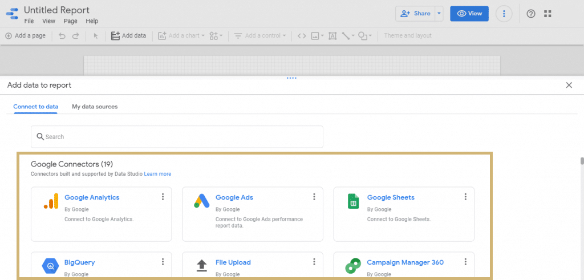Viewport: 584px width, 280px height.
Task: Click the blue View button
Action: click(469, 14)
